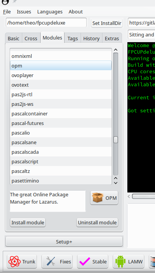Open the Languages menu
The height and width of the screenshot is (273, 155).
[50, 12]
